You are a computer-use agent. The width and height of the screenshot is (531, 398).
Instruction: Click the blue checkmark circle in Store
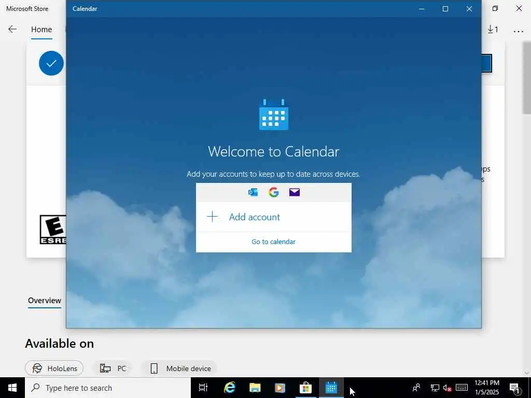tap(51, 63)
